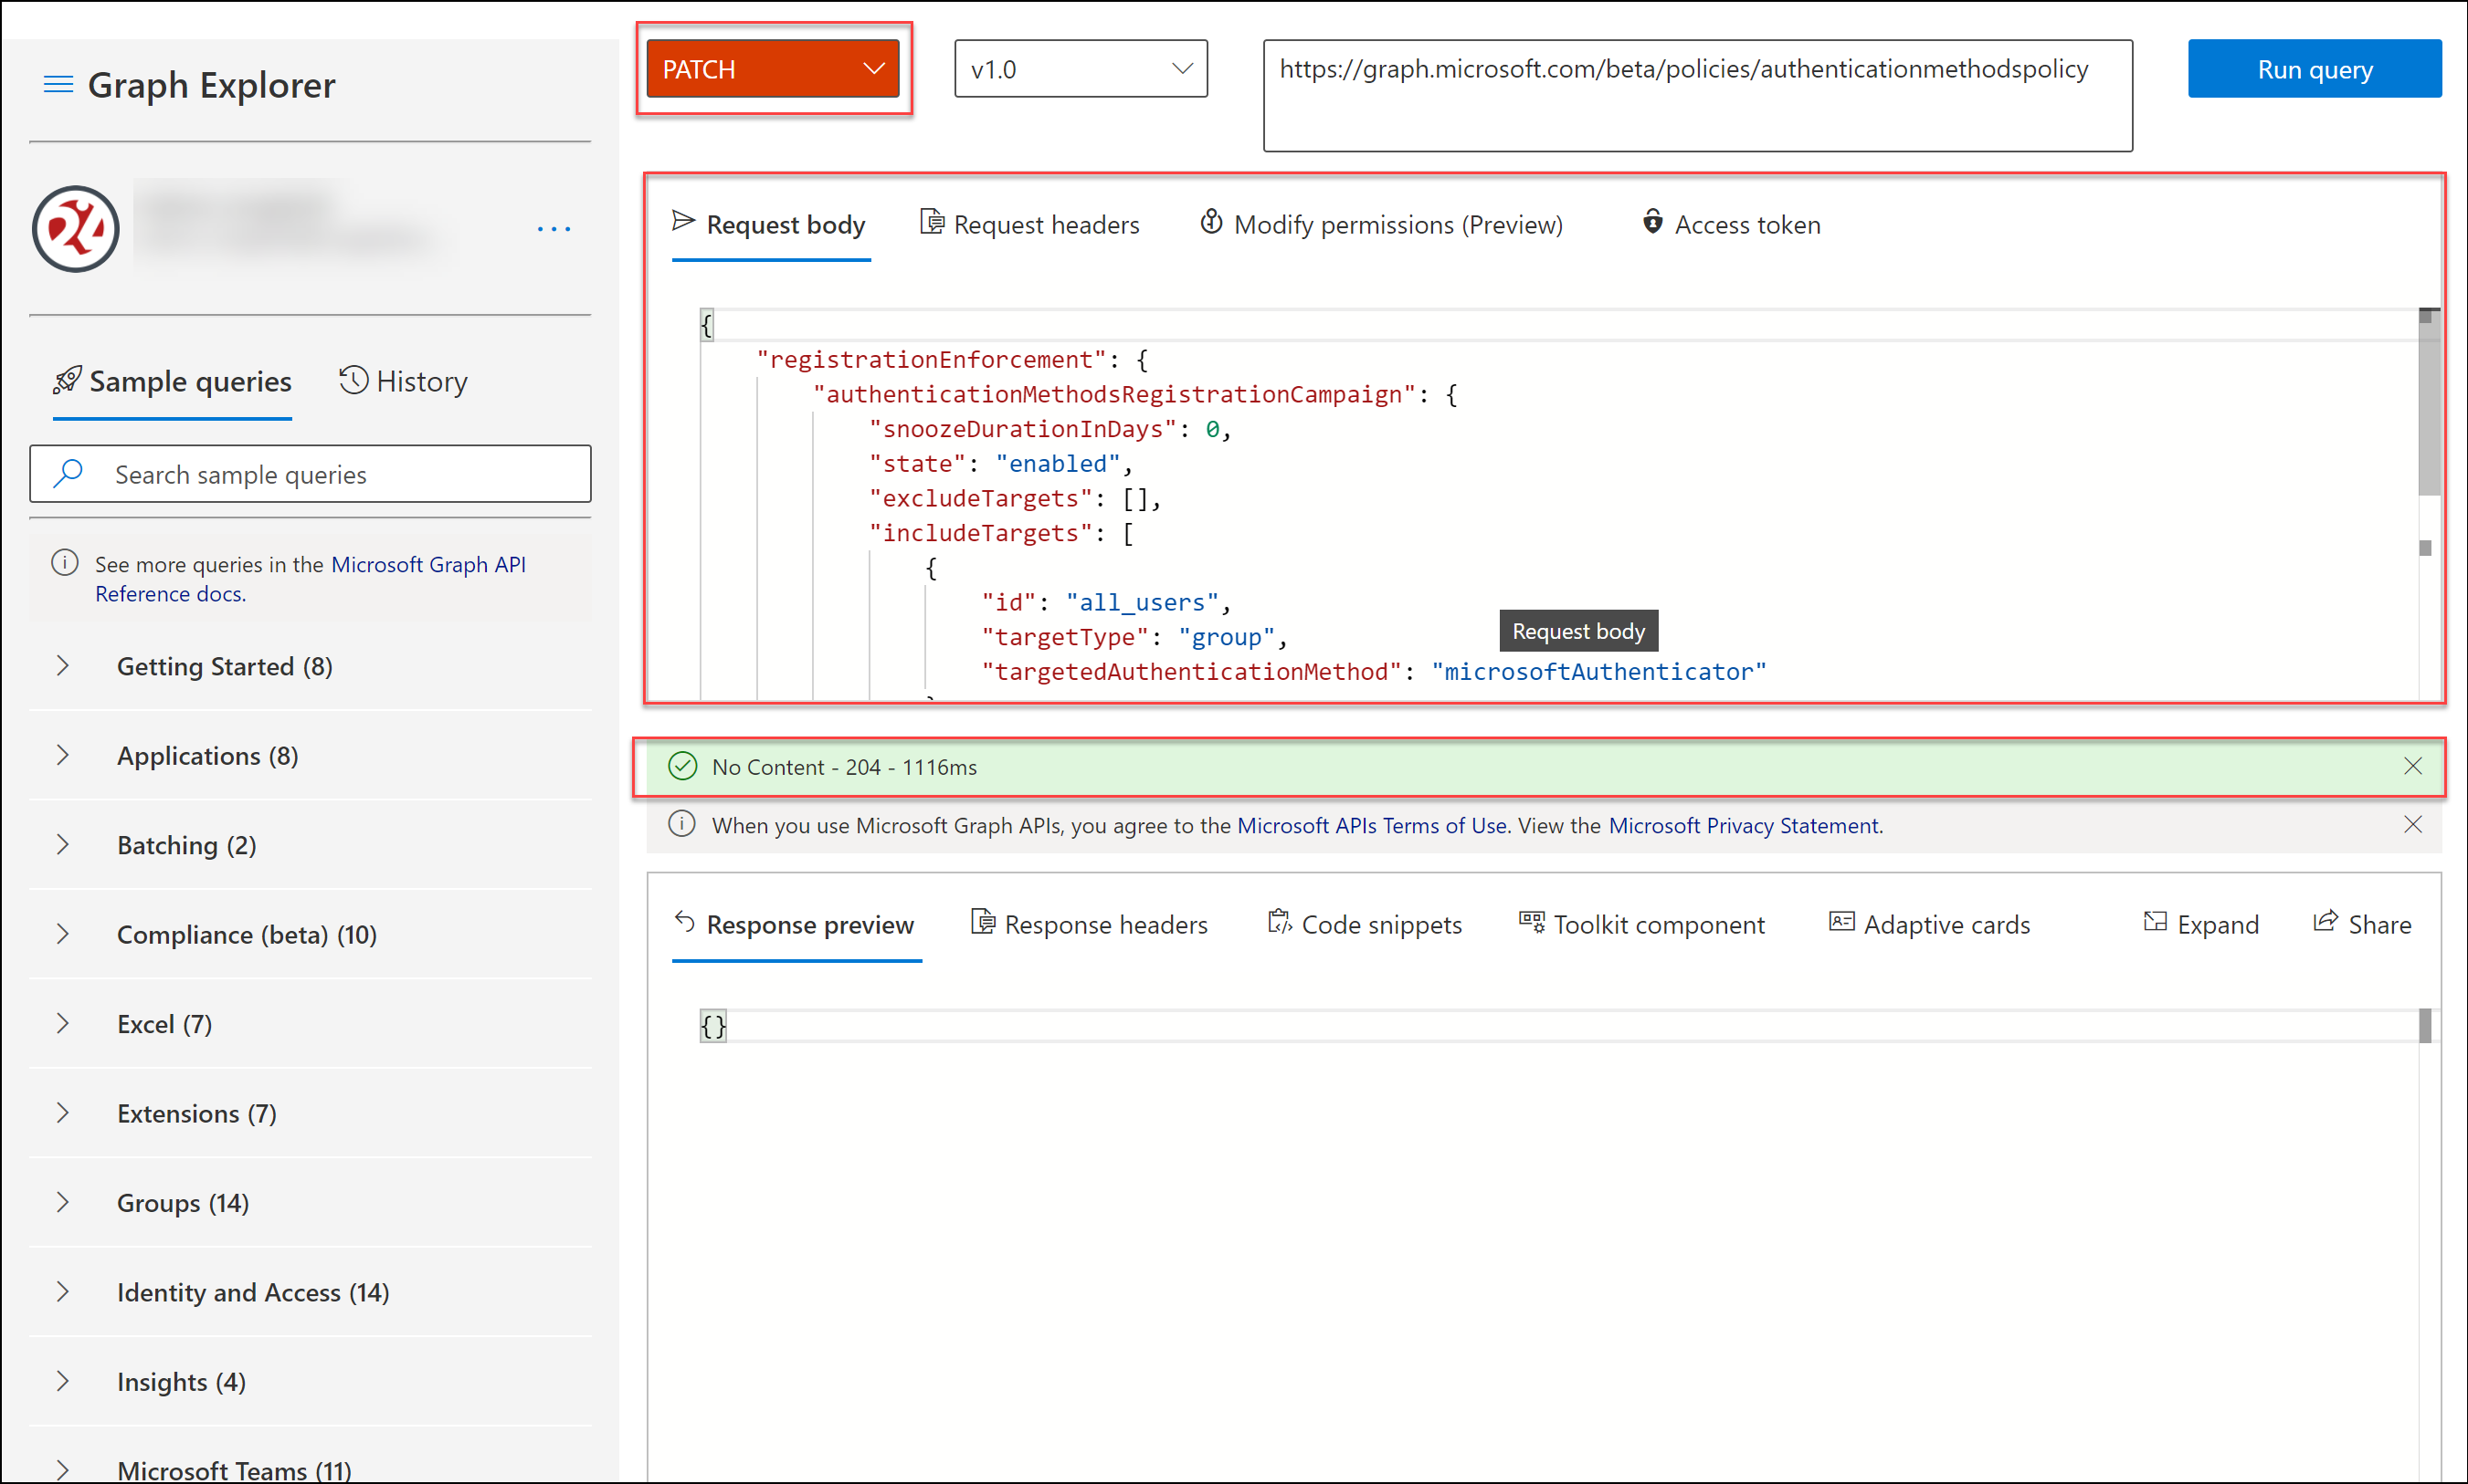This screenshot has width=2468, height=1484.
Task: Click the clock icon beside History
Action: click(x=353, y=380)
